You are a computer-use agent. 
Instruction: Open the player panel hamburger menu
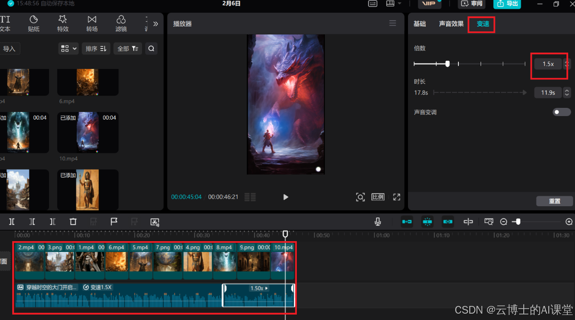(x=393, y=24)
